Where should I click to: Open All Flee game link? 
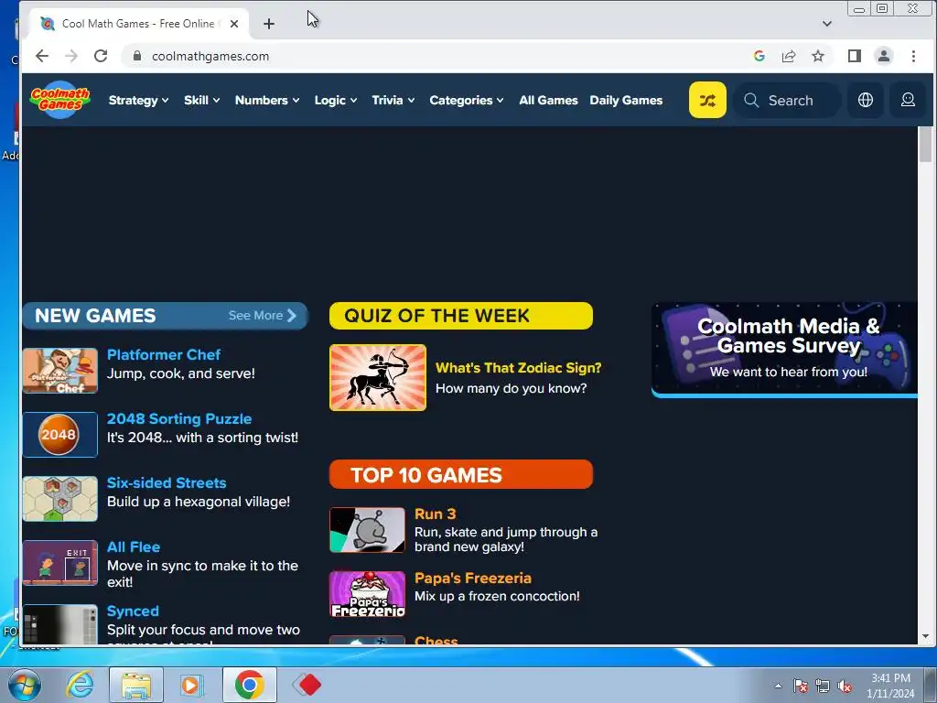(x=134, y=546)
